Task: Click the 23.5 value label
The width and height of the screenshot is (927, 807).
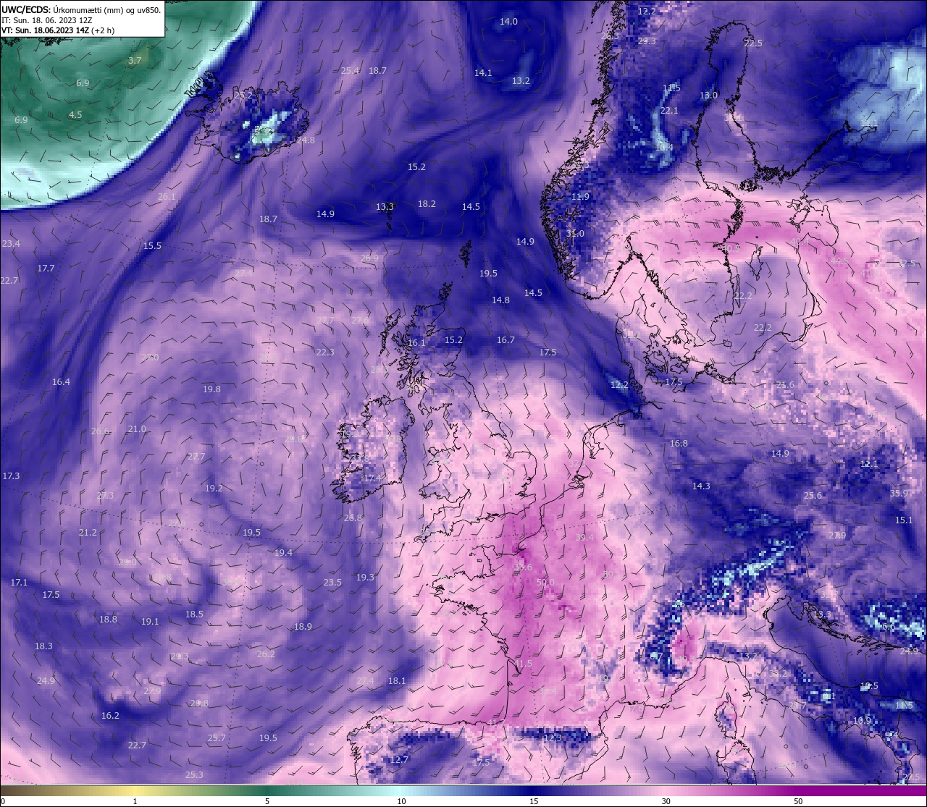Action: click(332, 583)
